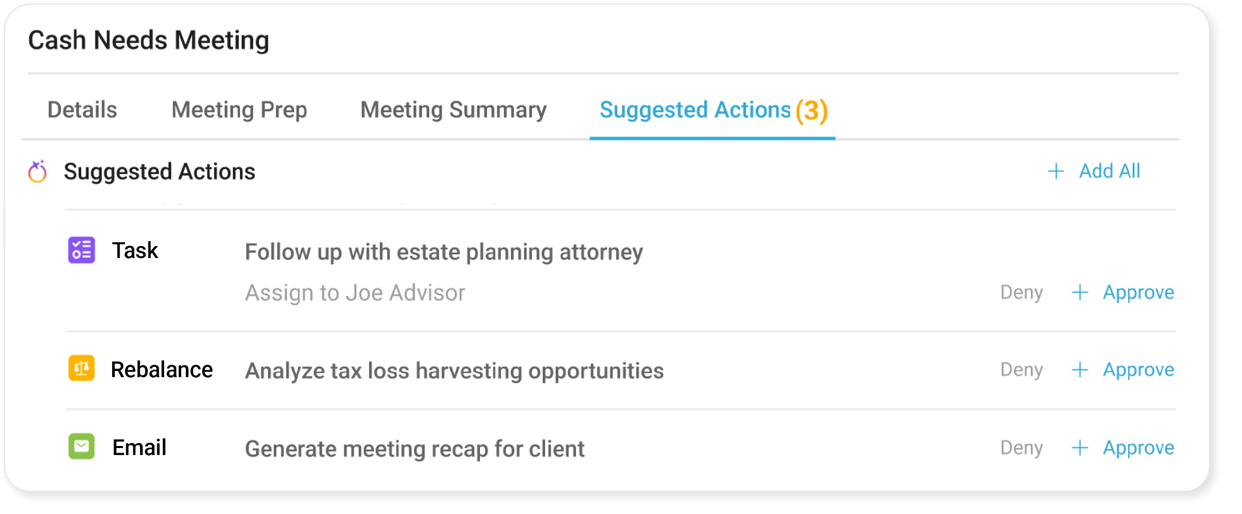Deny the tax loss harvesting rebalance
1242x514 pixels.
(x=1022, y=370)
